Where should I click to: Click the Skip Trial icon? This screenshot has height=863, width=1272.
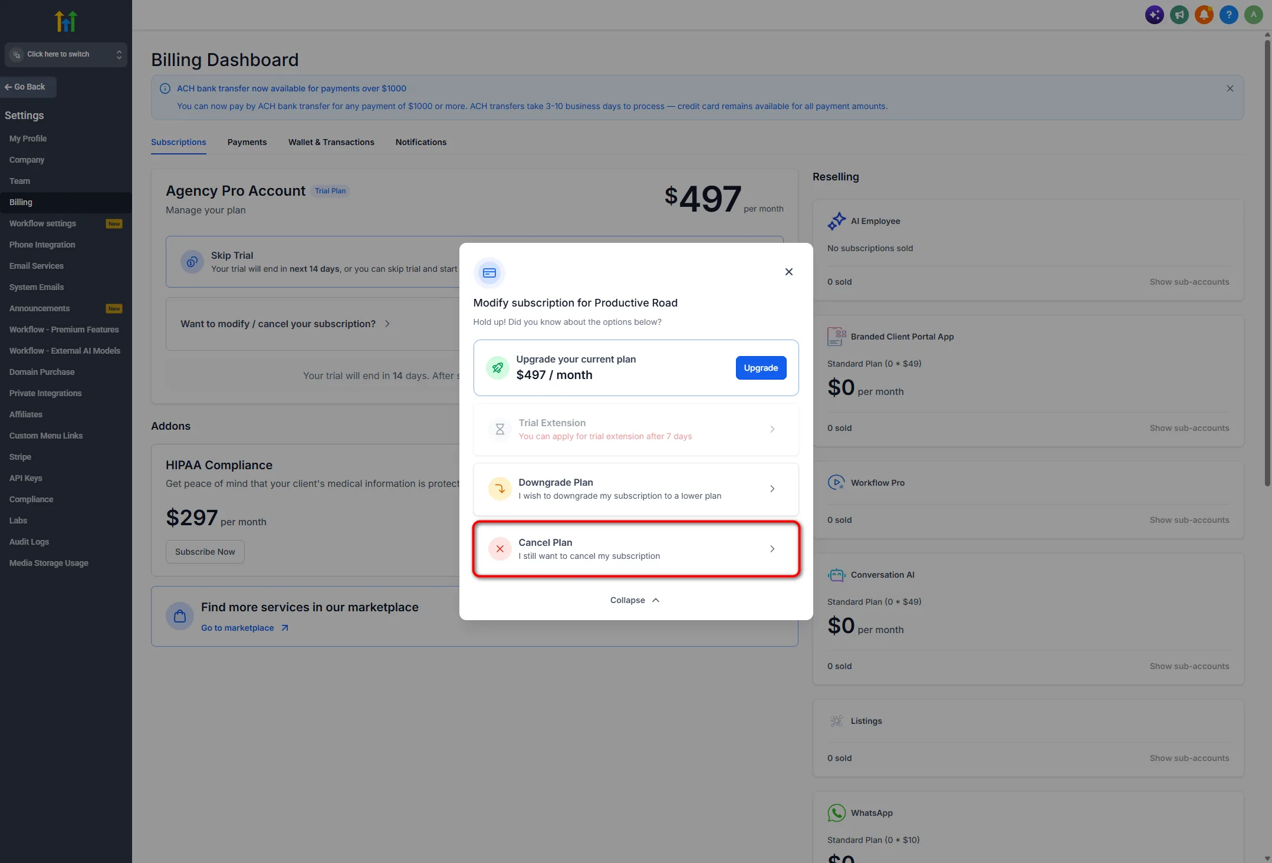(x=192, y=262)
